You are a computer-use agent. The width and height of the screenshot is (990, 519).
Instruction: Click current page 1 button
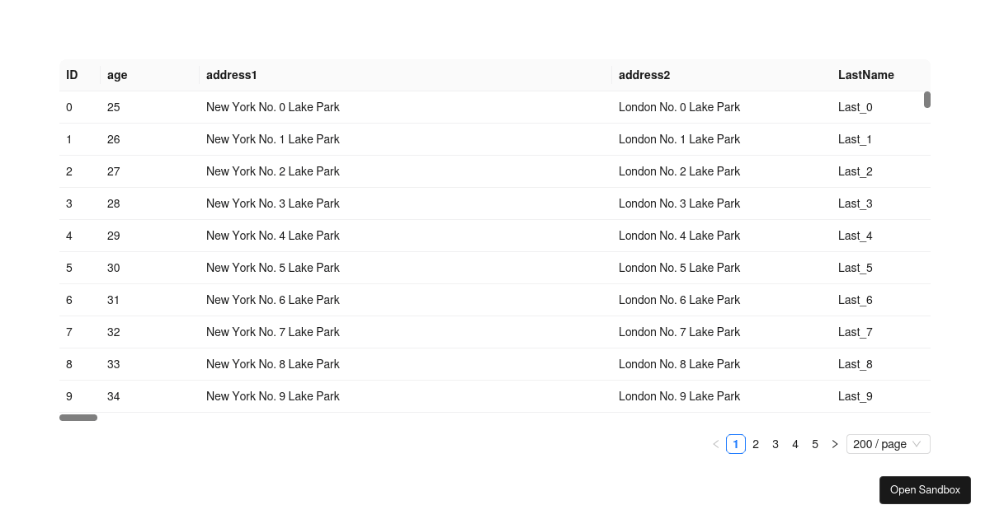point(736,444)
